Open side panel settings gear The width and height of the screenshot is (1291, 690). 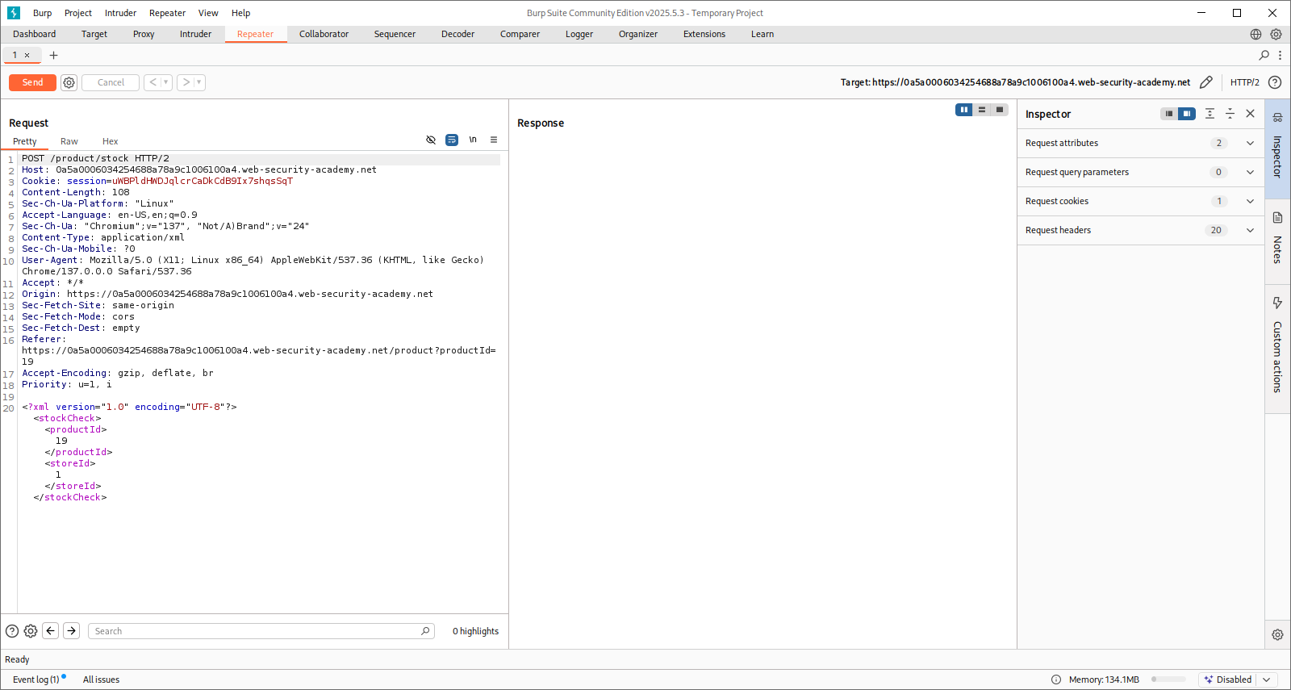pyautogui.click(x=1277, y=634)
